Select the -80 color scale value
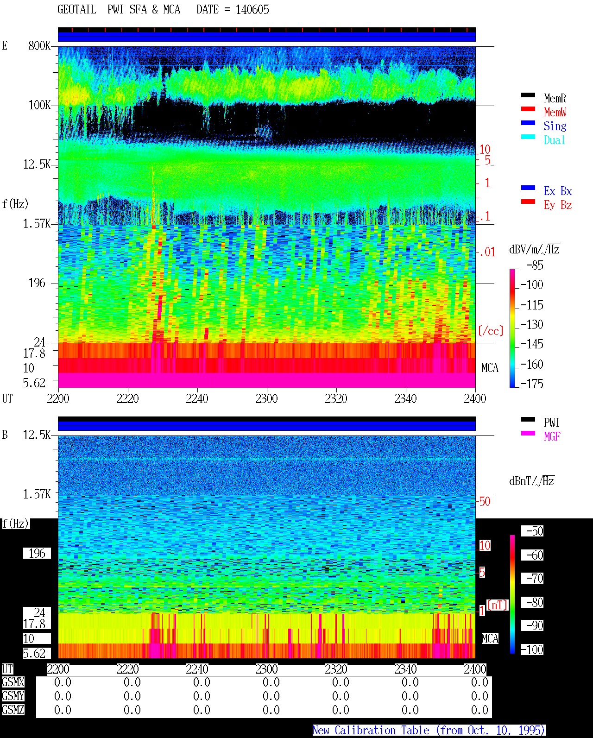 point(533,602)
